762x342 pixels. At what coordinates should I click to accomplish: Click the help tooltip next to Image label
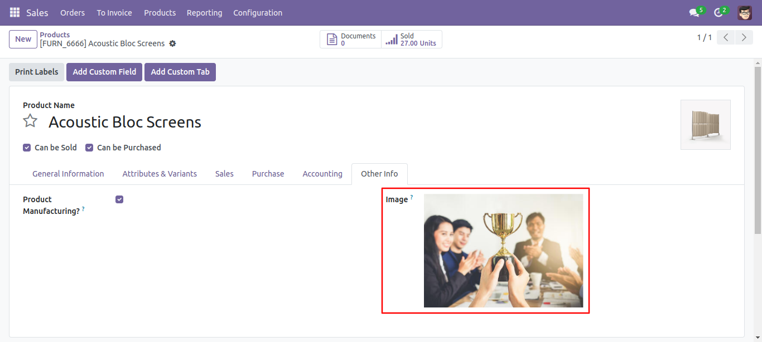412,197
